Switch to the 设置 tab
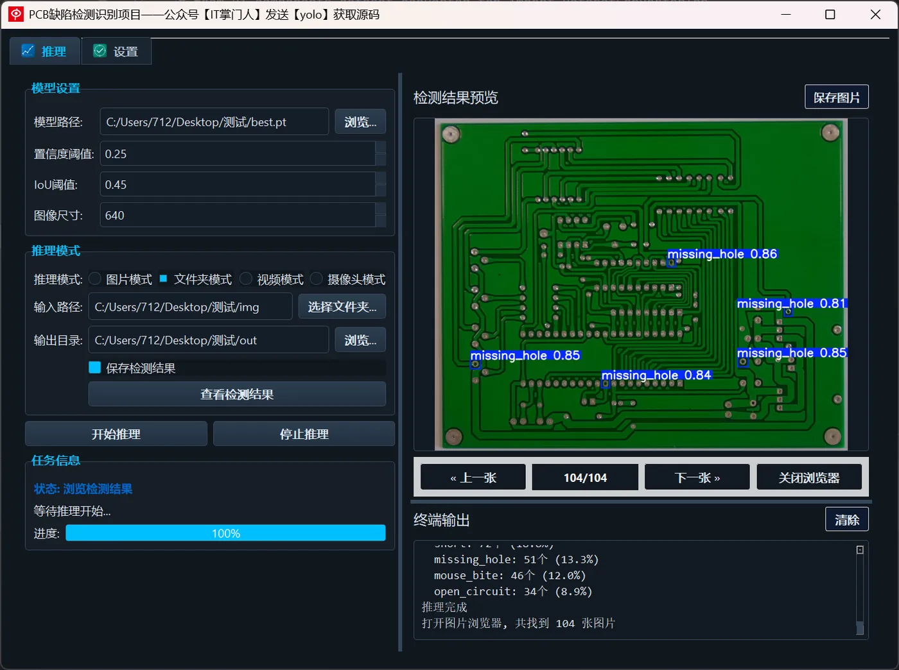The width and height of the screenshot is (899, 670). 116,50
